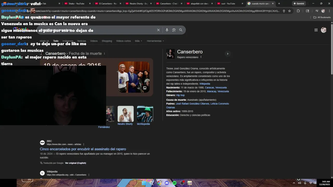Open the Chrome three-dot menu

tap(330, 11)
